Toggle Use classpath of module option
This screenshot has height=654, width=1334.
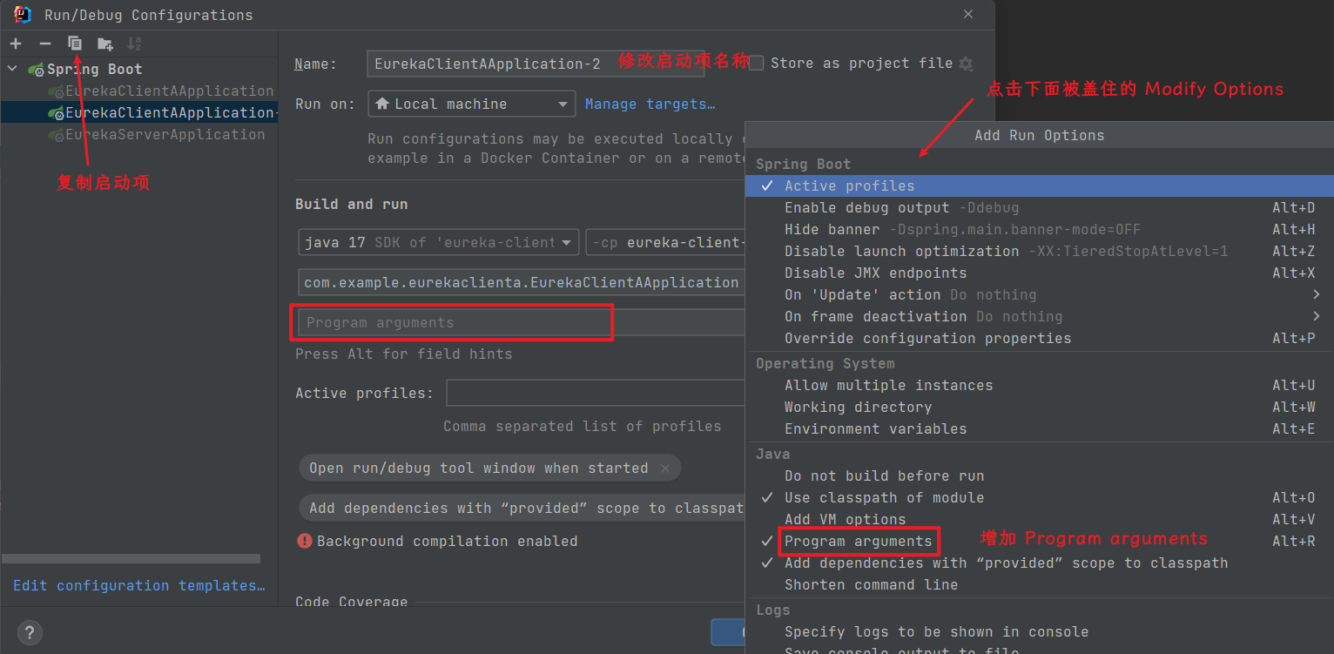point(883,497)
